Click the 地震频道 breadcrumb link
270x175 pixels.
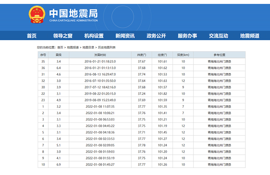[x=73, y=48]
